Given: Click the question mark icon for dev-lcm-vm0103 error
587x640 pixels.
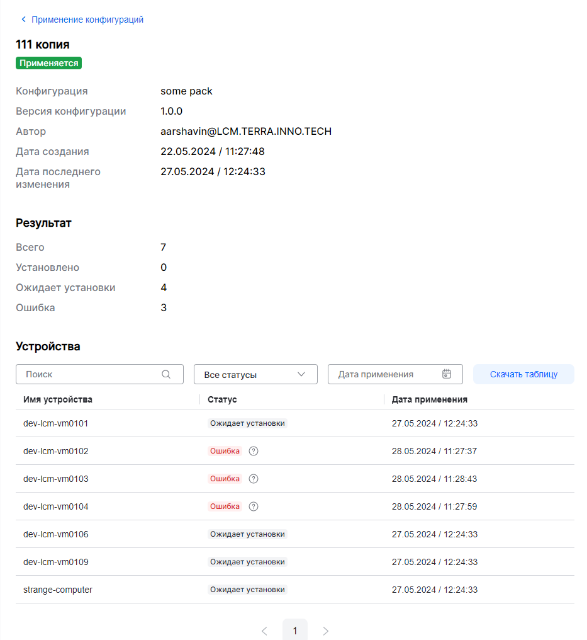Looking at the screenshot, I should 254,479.
